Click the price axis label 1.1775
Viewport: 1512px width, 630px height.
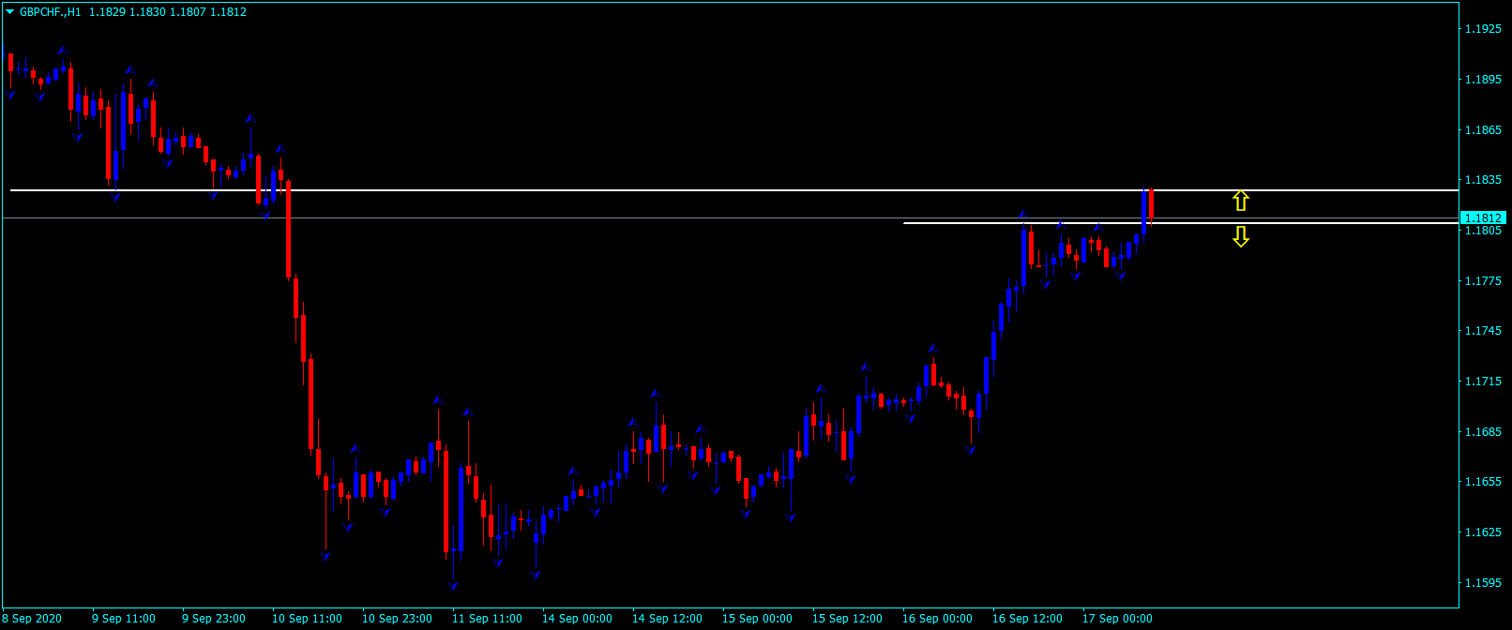(1483, 280)
